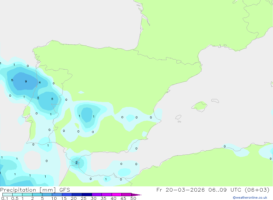Pick the 1–2 mm legend color swatch
Viewport: 273px width, 200px height.
pyautogui.click(x=27, y=195)
